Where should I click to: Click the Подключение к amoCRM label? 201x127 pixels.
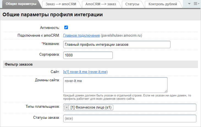39,36
